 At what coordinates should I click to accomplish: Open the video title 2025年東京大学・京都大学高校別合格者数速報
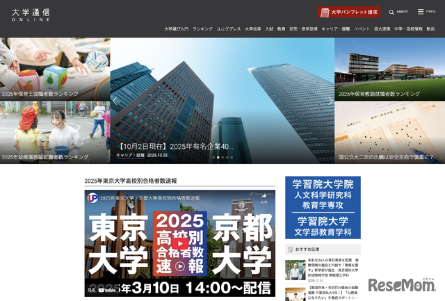tap(150, 198)
